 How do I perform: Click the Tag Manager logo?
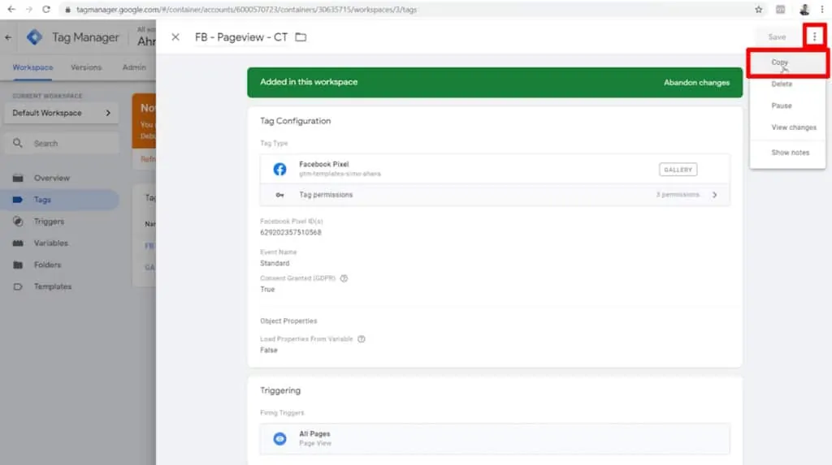34,37
